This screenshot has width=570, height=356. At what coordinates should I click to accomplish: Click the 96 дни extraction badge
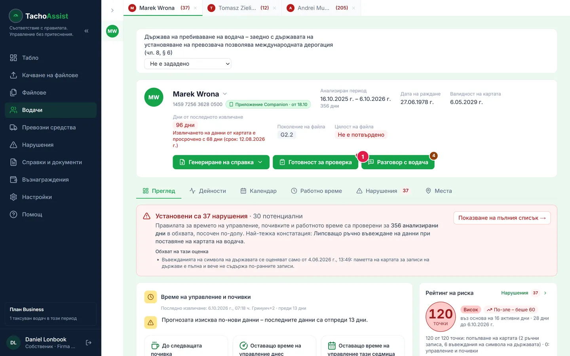point(185,125)
